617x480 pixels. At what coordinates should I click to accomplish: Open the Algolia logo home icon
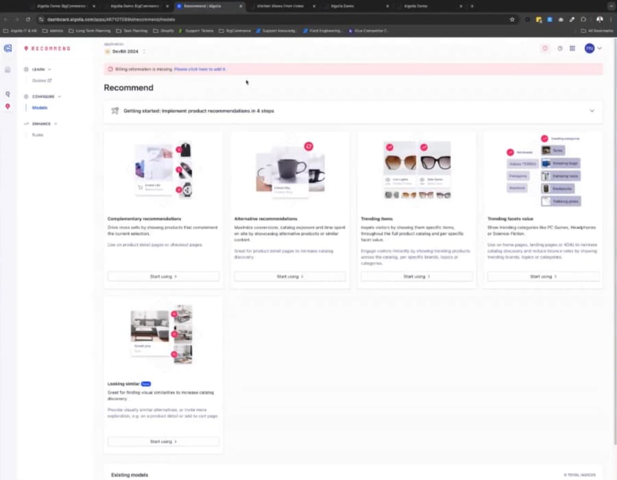(8, 49)
